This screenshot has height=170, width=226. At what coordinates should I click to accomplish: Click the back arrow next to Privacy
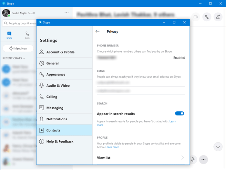98,31
